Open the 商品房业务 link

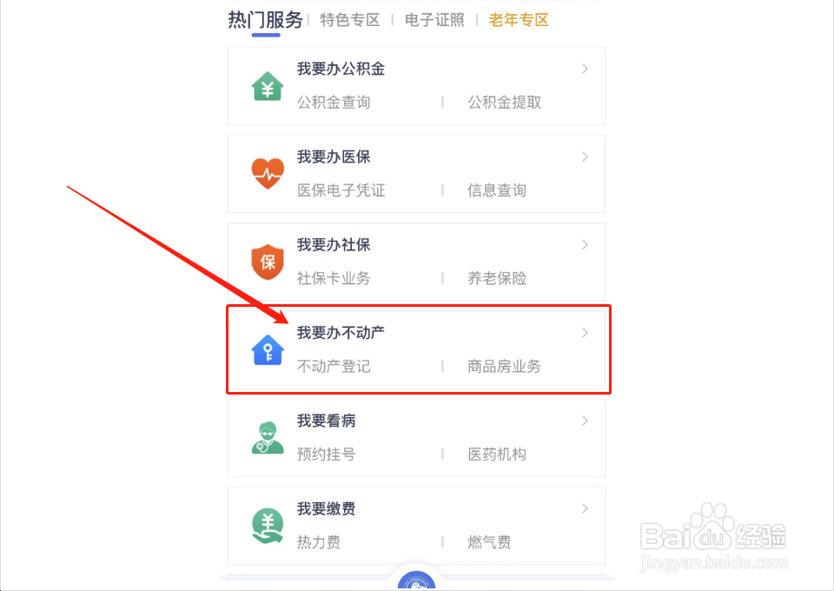(504, 366)
